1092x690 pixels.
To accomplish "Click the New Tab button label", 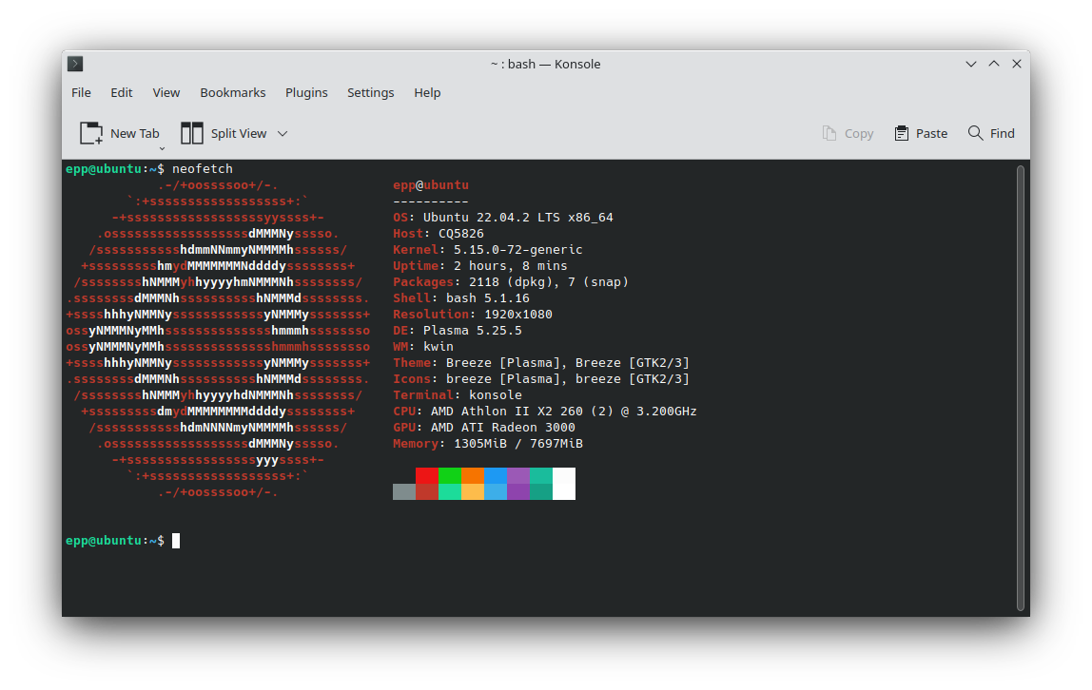I will [x=134, y=134].
